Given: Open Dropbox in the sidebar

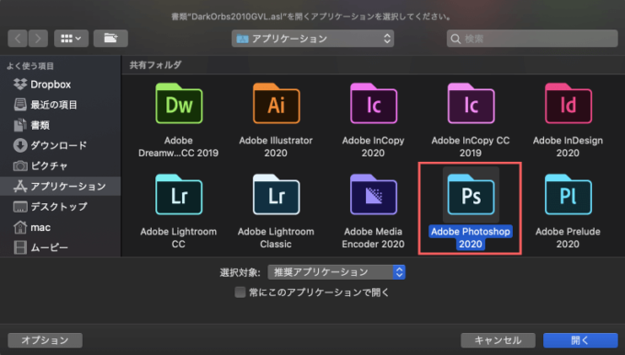Looking at the screenshot, I should [x=60, y=85].
